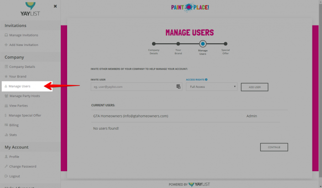Click the person icon beside Manage Users
Viewport: 322px width, 188px height.
(x=6, y=86)
